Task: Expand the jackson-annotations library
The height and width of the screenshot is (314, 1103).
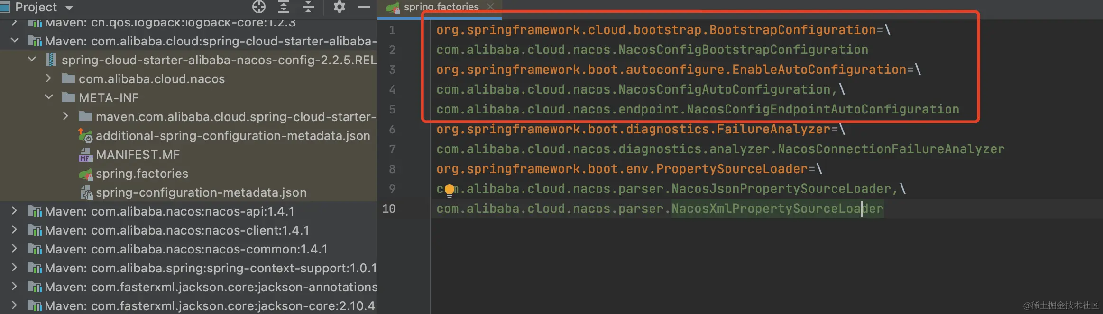Action: click(15, 287)
